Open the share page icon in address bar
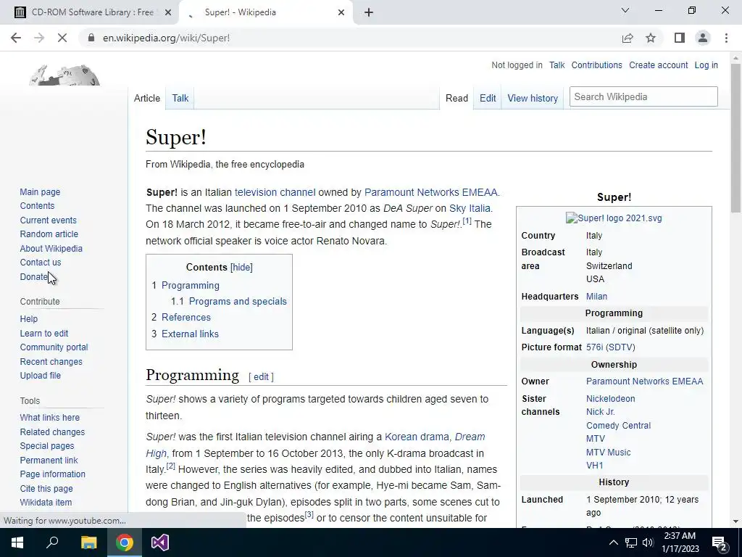Screen dimensions: 742x557 click(x=628, y=38)
